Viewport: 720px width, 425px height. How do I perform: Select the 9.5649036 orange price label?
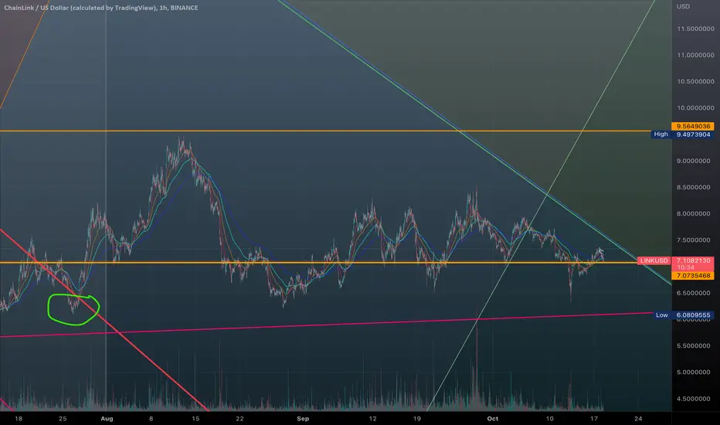click(x=693, y=126)
